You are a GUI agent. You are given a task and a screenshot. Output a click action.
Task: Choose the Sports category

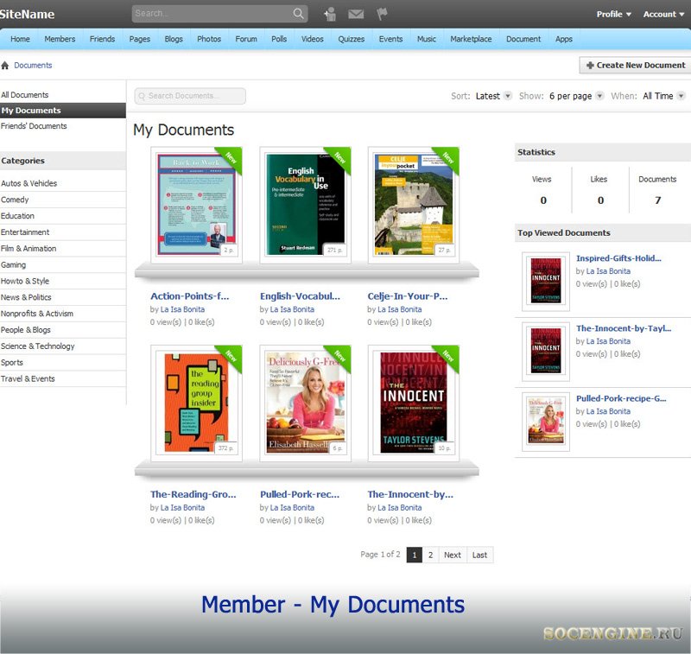[12, 363]
